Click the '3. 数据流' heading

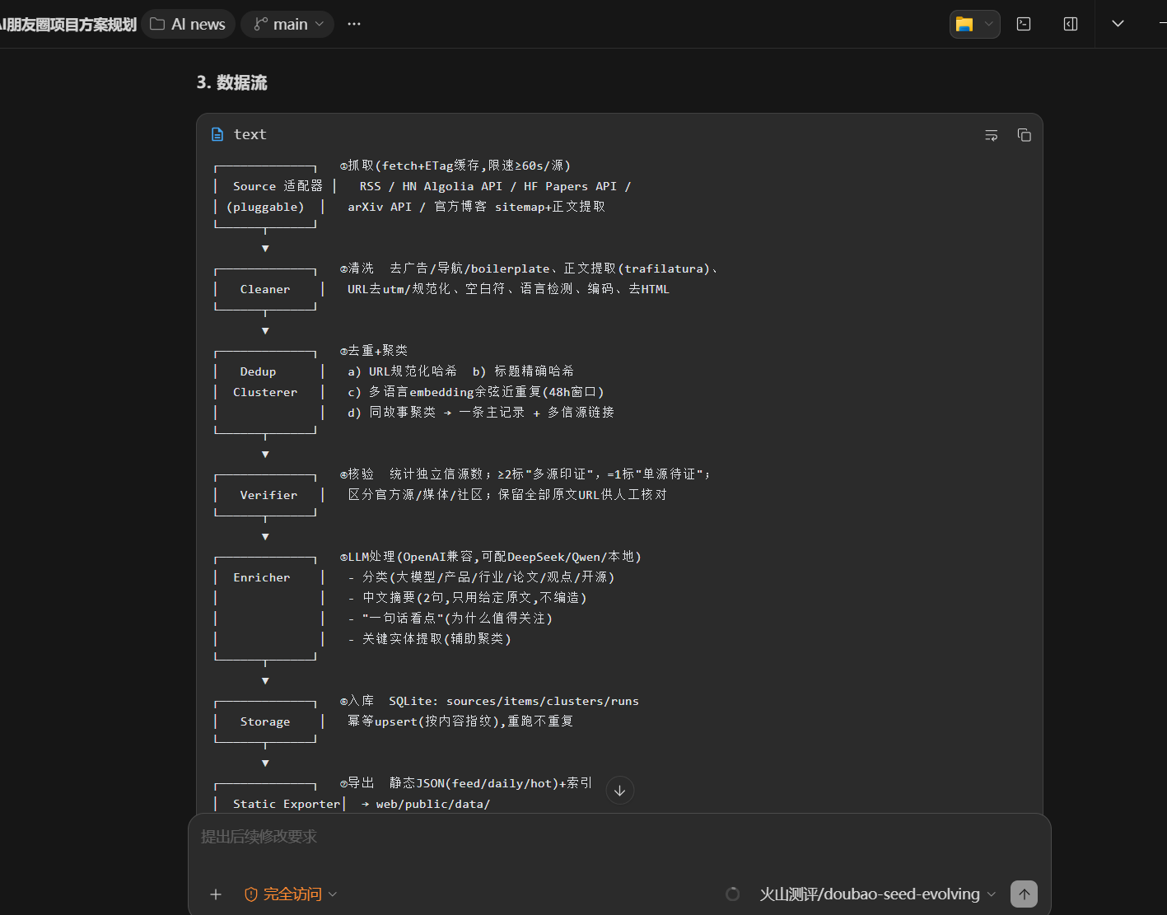pyautogui.click(x=231, y=82)
